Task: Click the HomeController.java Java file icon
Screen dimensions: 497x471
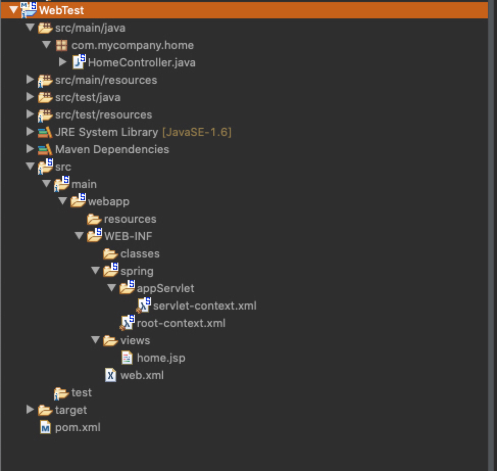Action: pos(79,62)
